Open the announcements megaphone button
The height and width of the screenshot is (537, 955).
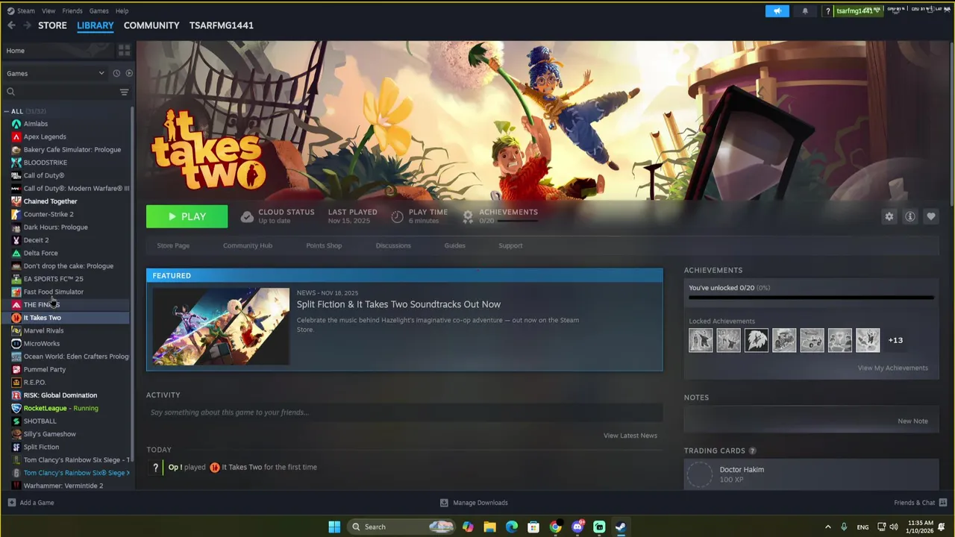click(777, 10)
